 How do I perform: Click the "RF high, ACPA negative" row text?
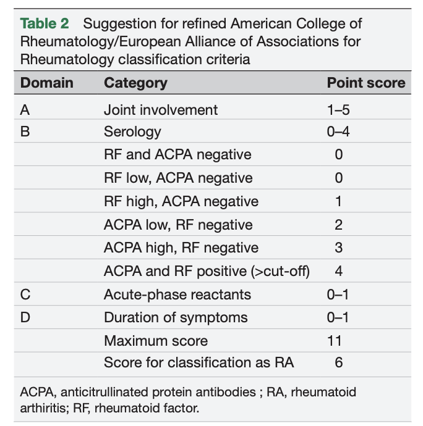click(x=181, y=201)
